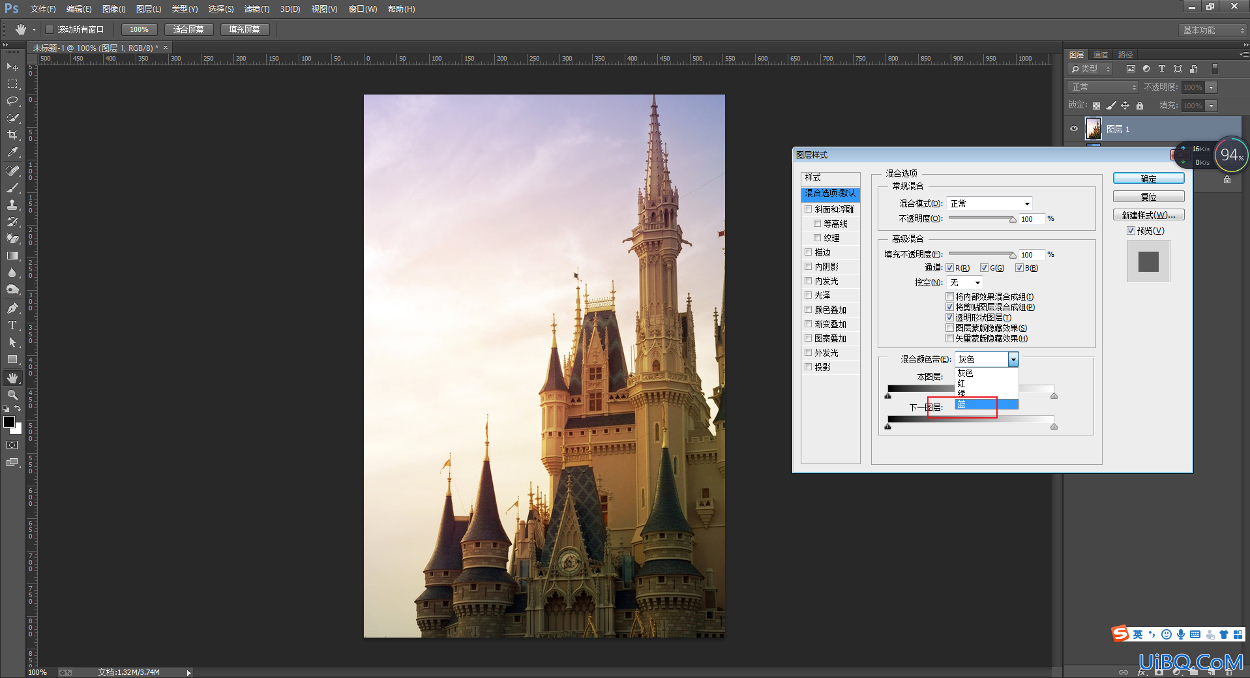Hide 图层 1 with the eye icon
The height and width of the screenshot is (678, 1250).
click(x=1074, y=128)
